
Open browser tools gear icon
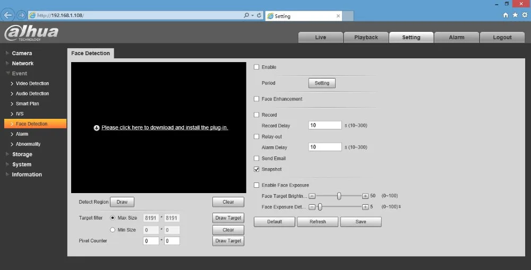coord(525,15)
